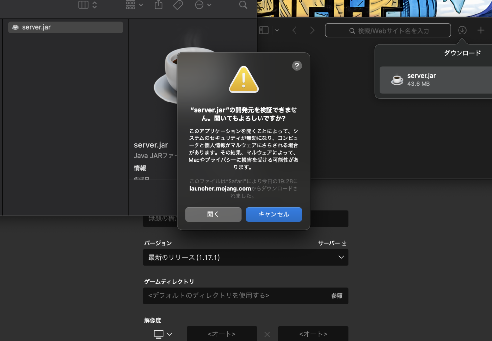The height and width of the screenshot is (341, 492).
Task: Go forward in Safari
Action: pos(312,30)
